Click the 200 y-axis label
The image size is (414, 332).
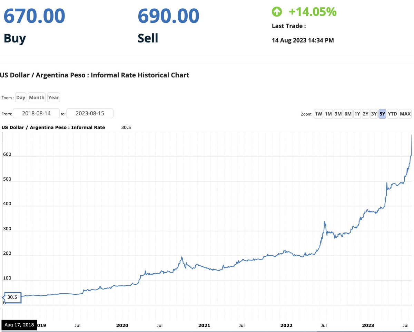7,253
